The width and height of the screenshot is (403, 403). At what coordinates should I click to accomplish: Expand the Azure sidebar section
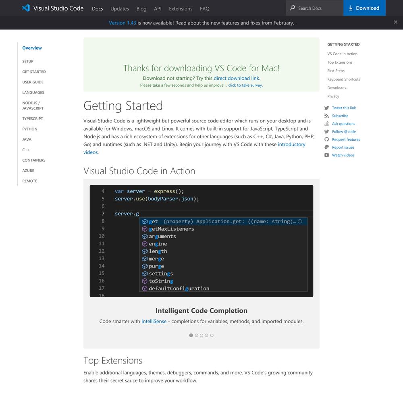click(28, 170)
